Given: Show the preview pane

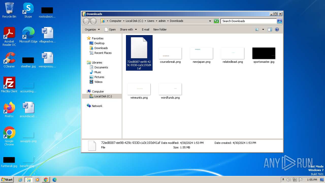Looking at the screenshot, I should tap(270, 29).
